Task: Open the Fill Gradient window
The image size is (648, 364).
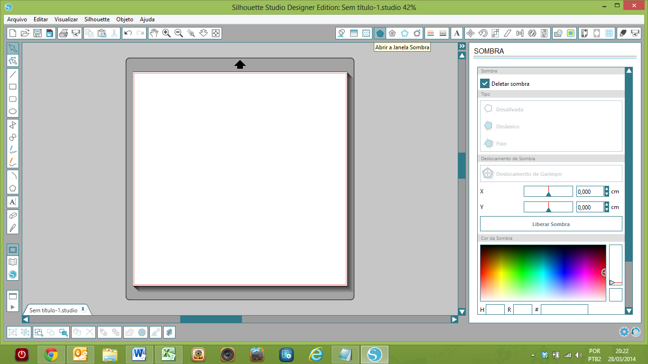Action: (353, 33)
